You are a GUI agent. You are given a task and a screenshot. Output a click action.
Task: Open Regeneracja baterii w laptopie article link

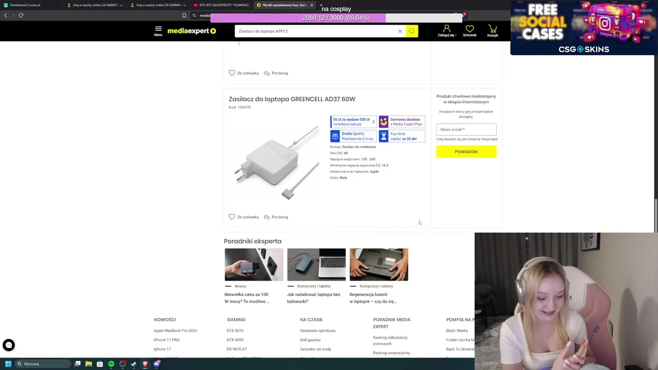click(x=373, y=298)
